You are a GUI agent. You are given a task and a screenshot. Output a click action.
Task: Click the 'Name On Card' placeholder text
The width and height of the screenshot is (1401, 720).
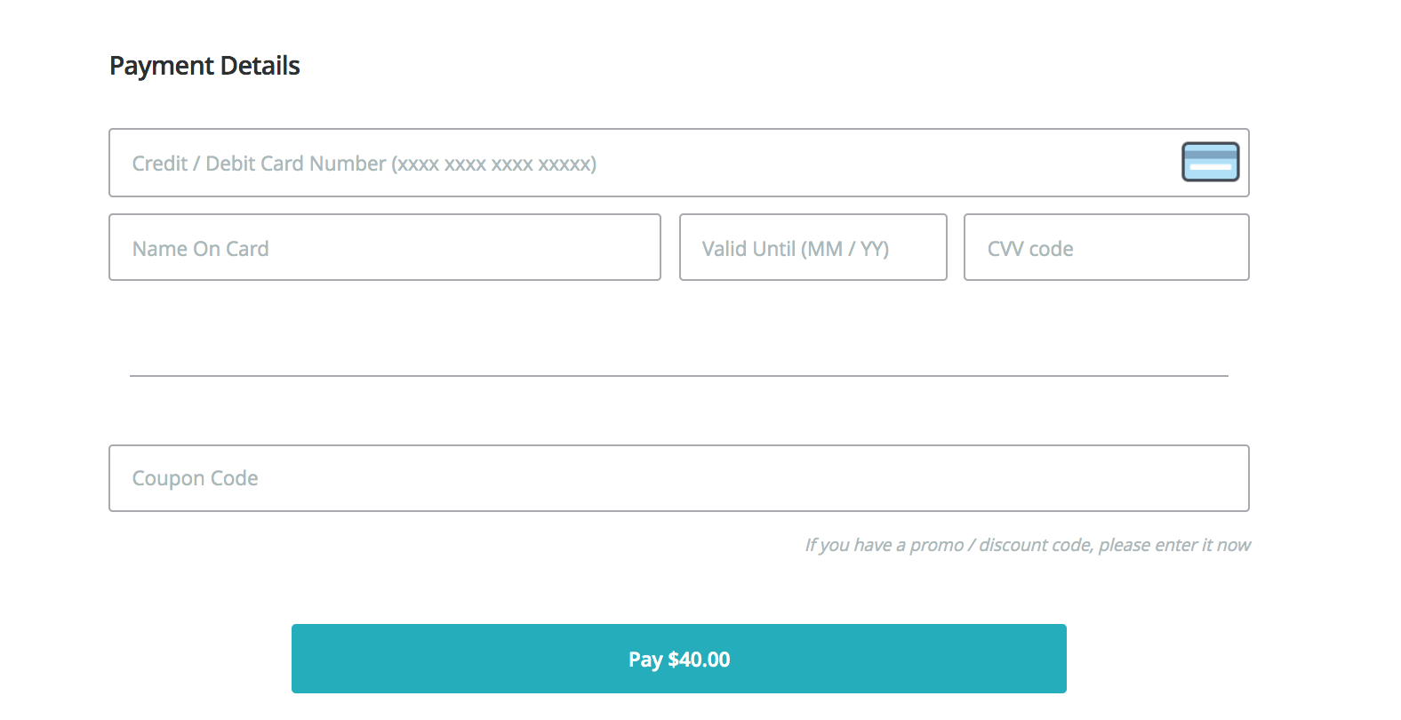coord(200,249)
